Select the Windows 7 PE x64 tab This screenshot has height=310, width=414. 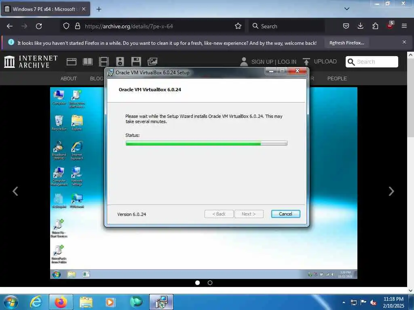click(x=45, y=9)
